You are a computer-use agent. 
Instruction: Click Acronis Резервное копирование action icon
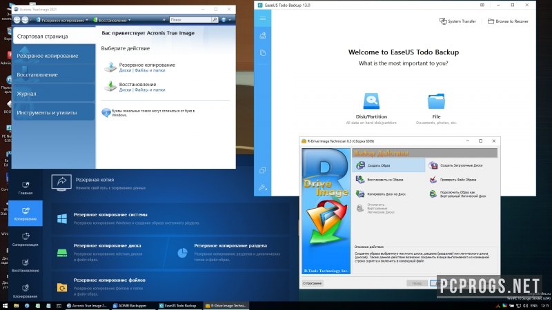tap(110, 67)
